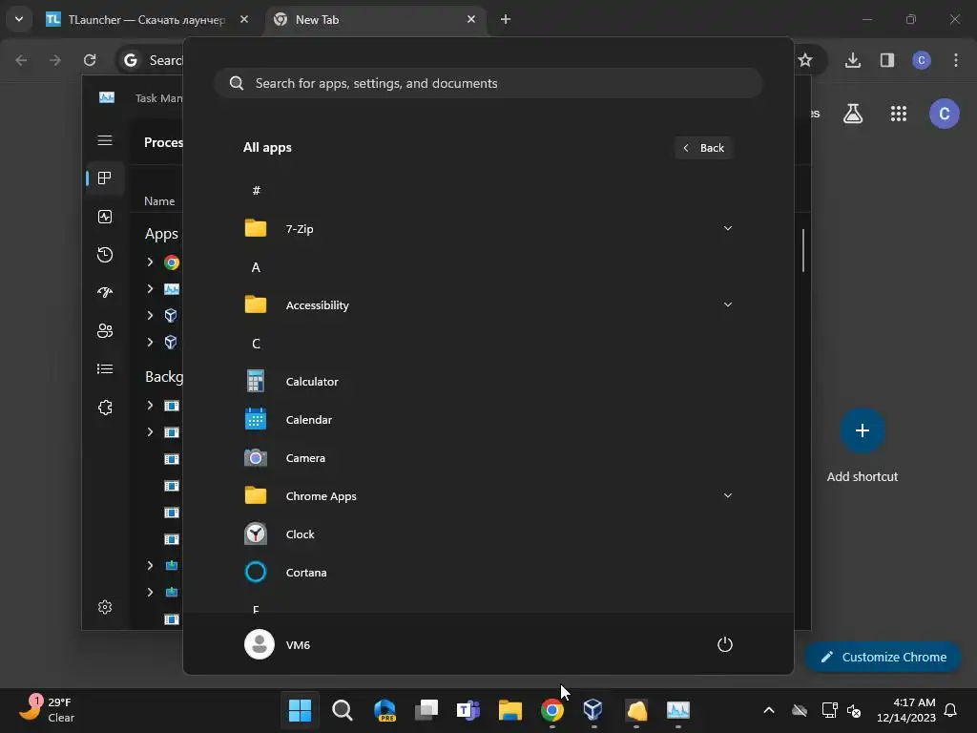The image size is (977, 733).
Task: Open Chrome tab search dropdown
Action: click(x=19, y=19)
